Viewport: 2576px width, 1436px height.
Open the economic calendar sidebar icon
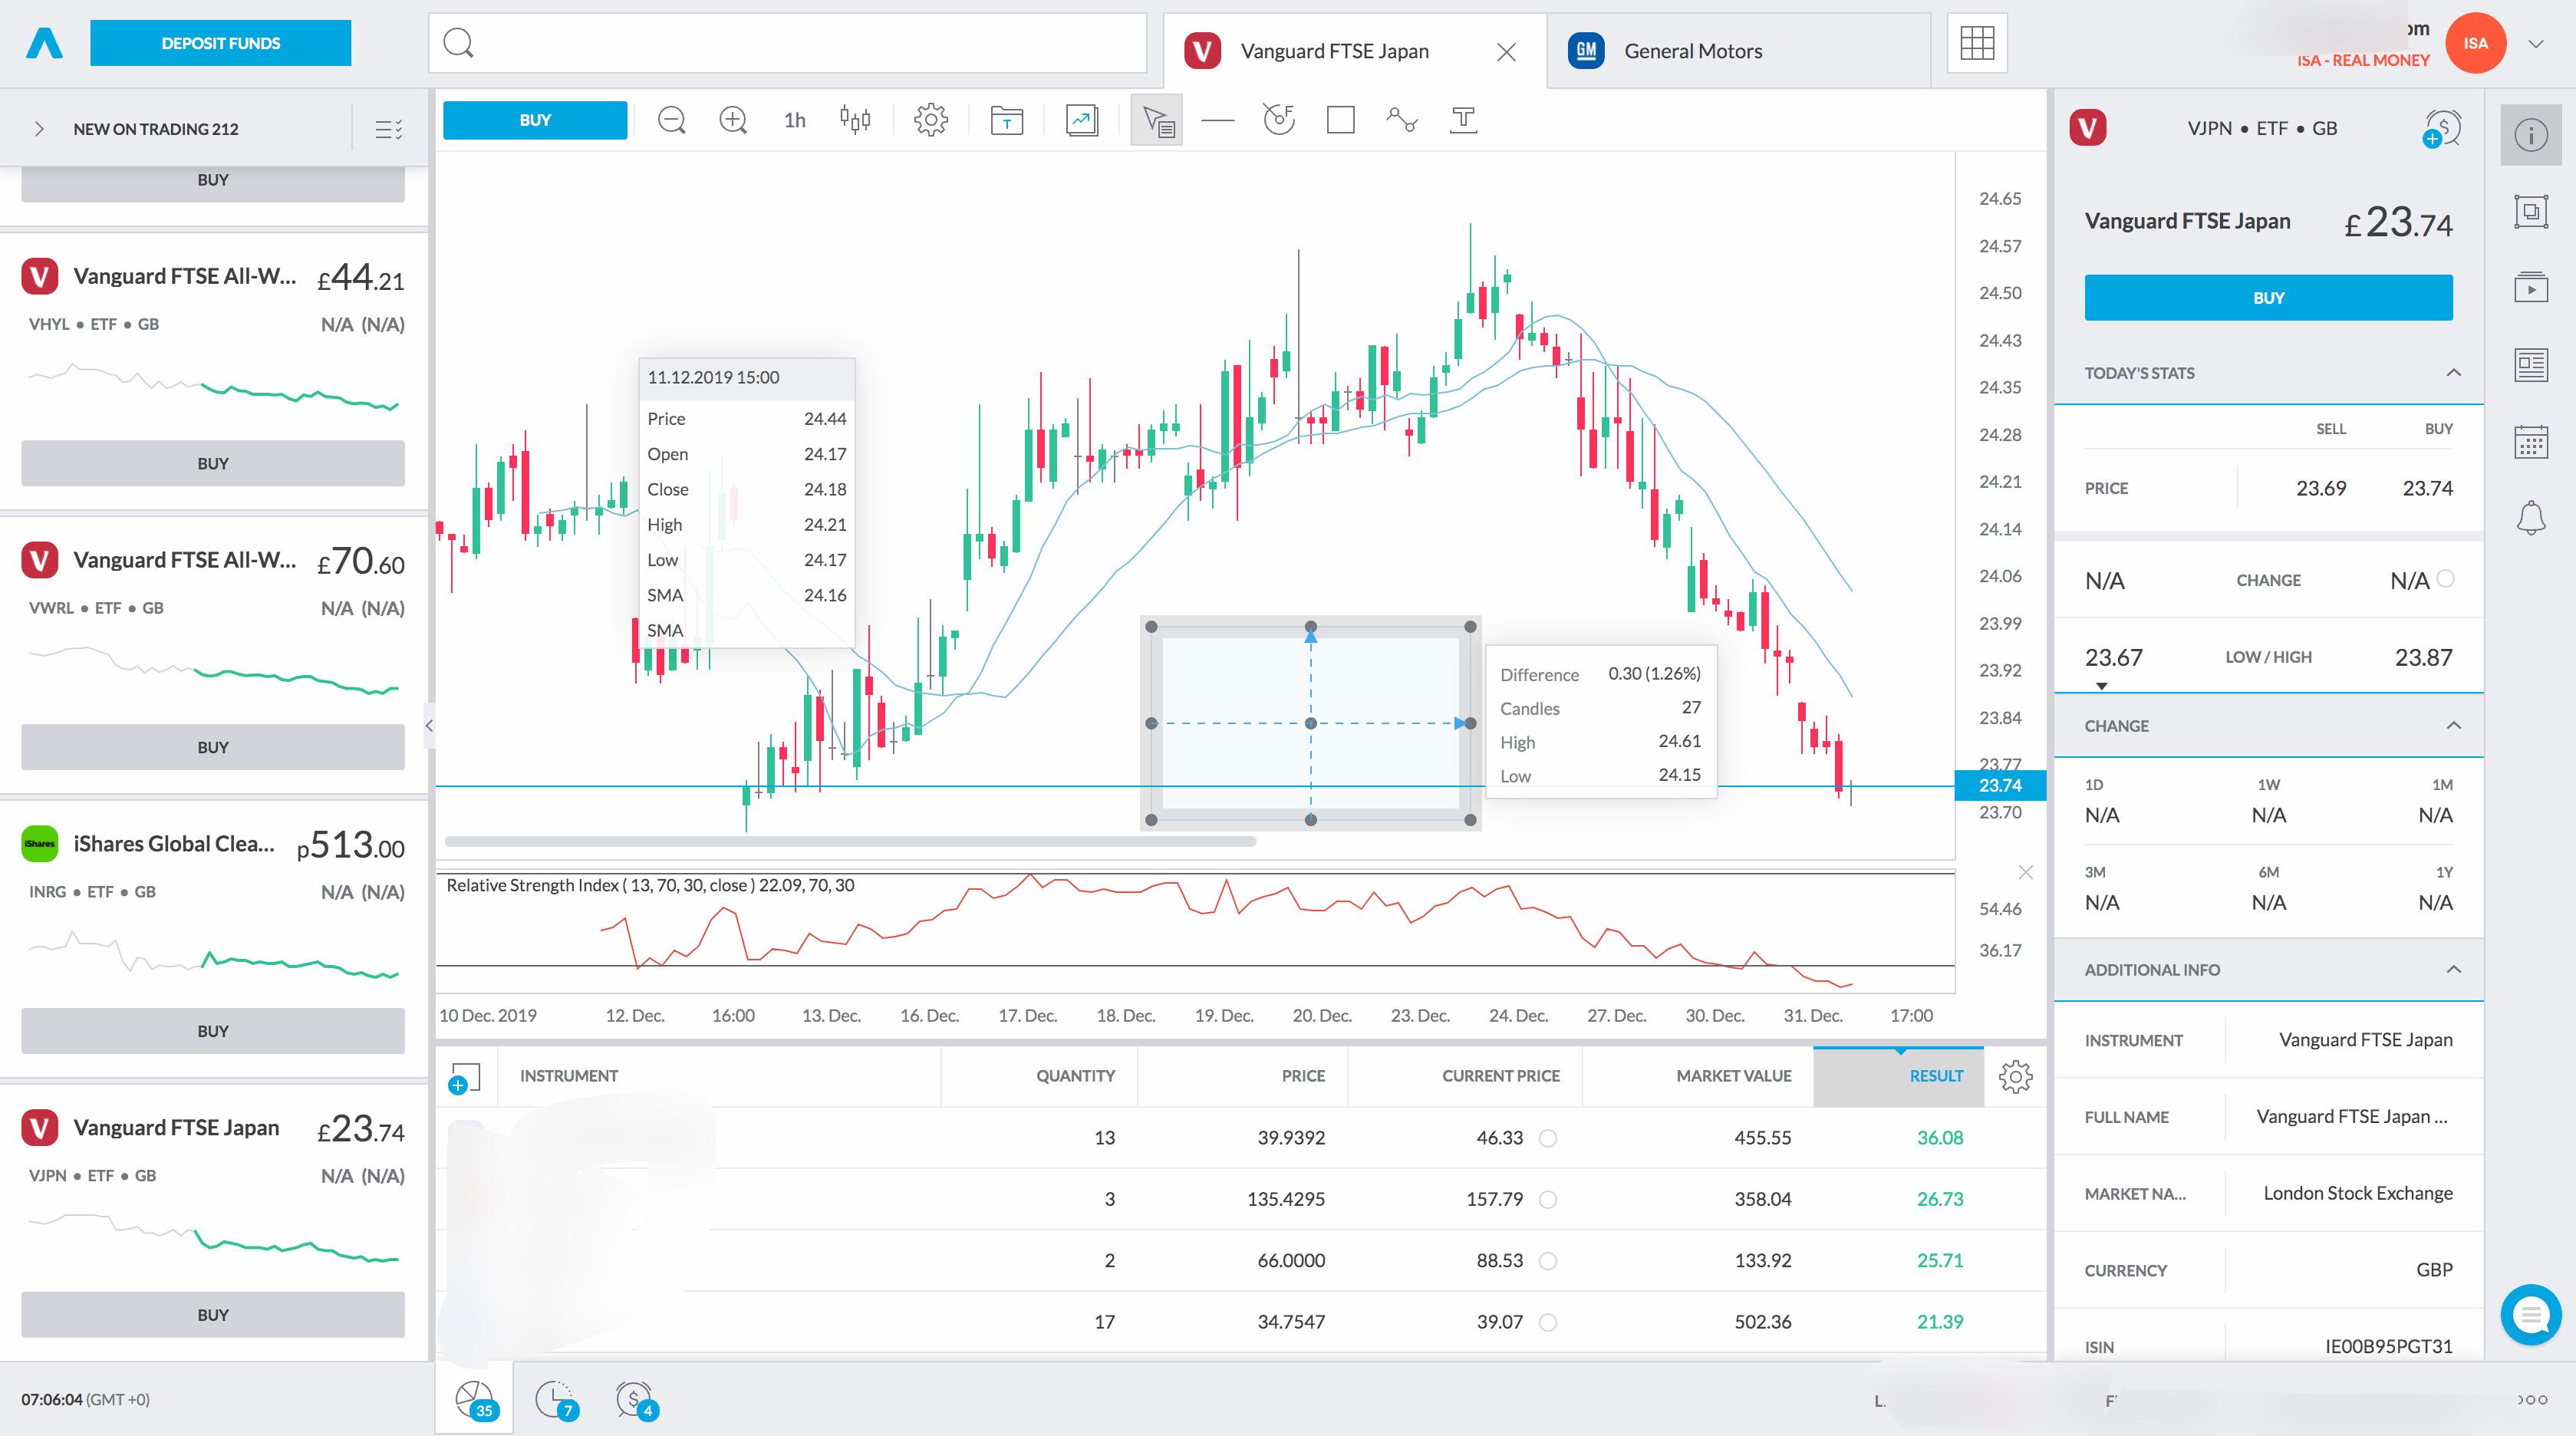(x=2531, y=442)
